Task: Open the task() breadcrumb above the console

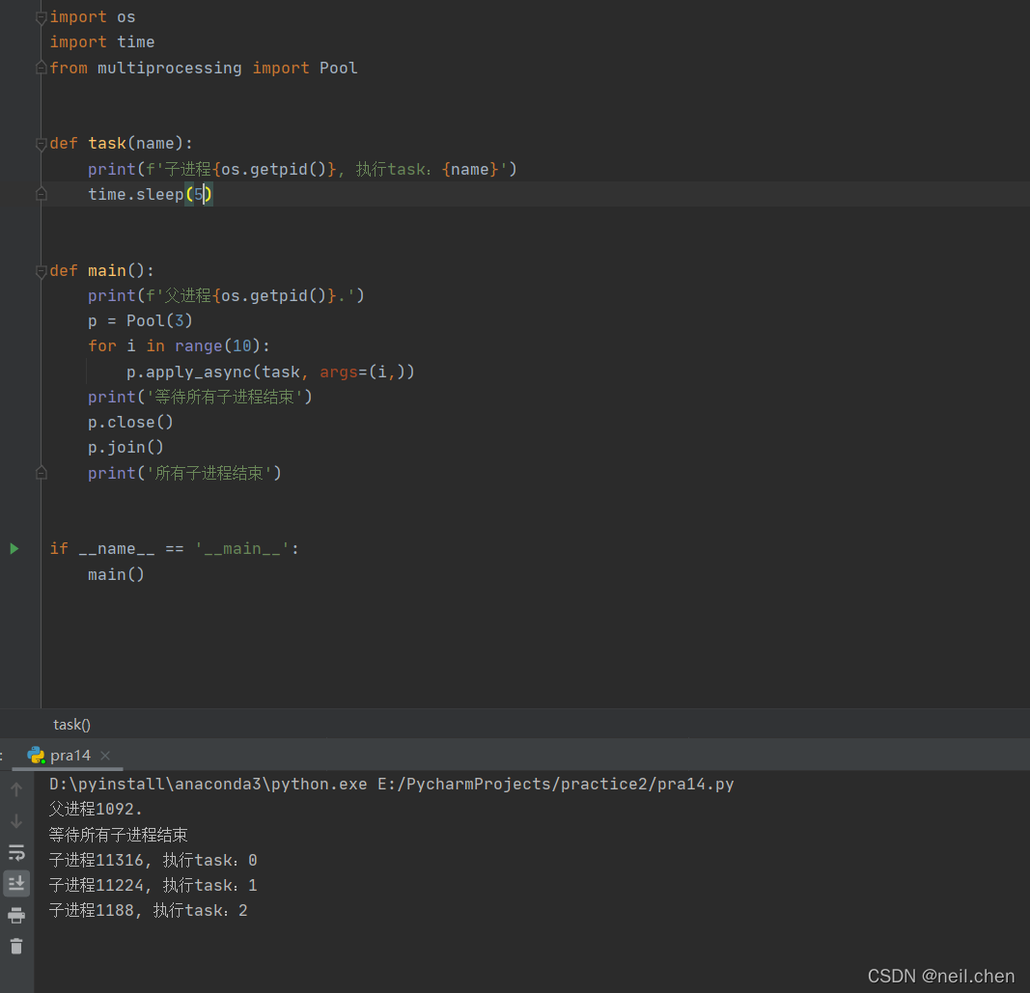Action: point(71,724)
